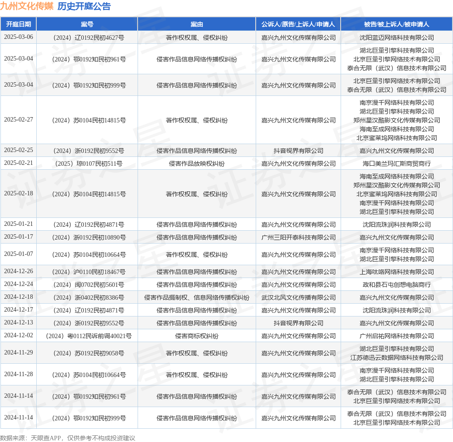The height and width of the screenshot is (442, 453).
Task: Click the date 2024-11-29
Action: point(19,353)
